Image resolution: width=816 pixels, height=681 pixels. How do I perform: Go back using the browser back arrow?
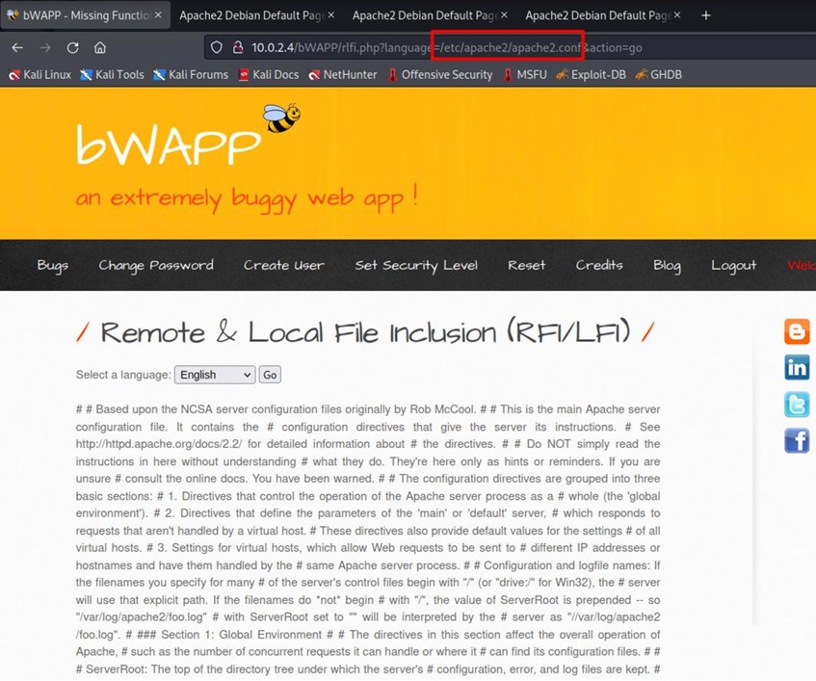coord(17,48)
